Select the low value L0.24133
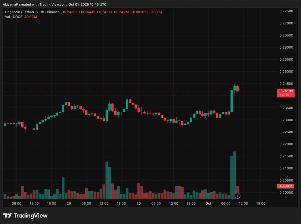The width and height of the screenshot is (301, 224). click(x=104, y=12)
